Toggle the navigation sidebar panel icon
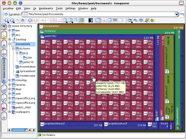The width and height of the screenshot is (186, 139). tap(98, 20)
